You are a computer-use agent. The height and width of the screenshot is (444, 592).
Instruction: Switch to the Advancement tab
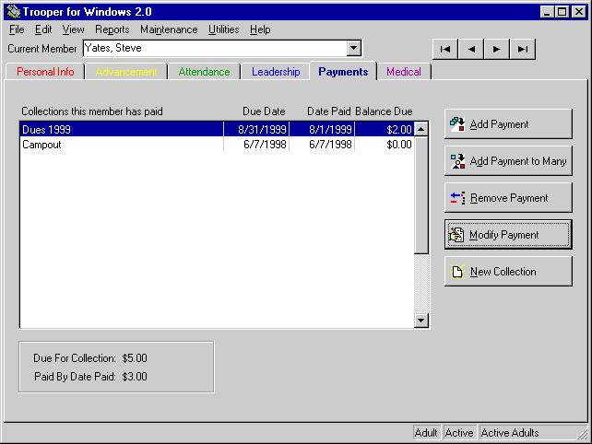[126, 72]
